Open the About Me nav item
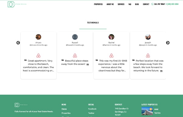 click(x=110, y=4)
